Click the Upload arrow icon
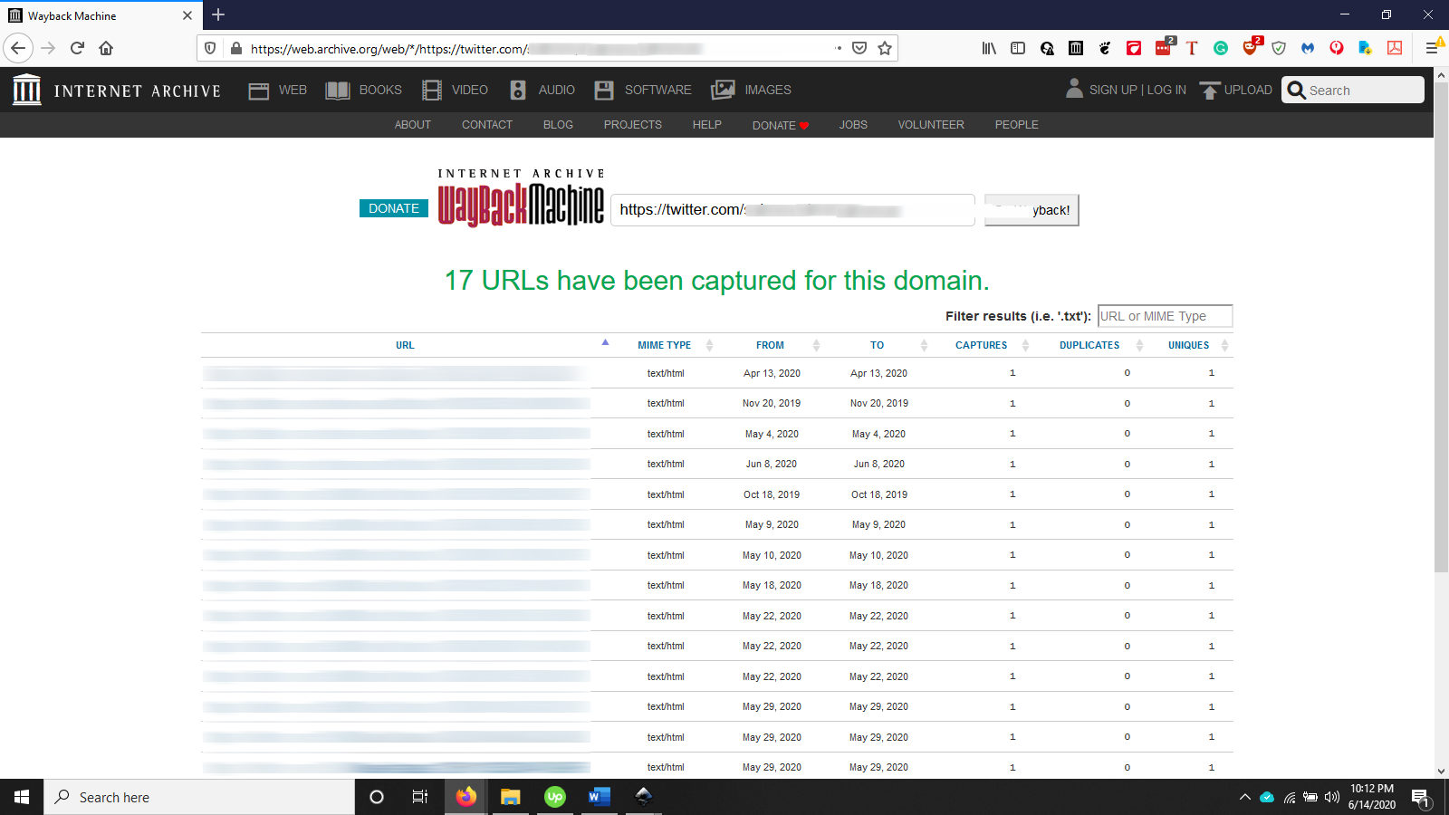The height and width of the screenshot is (815, 1449). 1210,90
